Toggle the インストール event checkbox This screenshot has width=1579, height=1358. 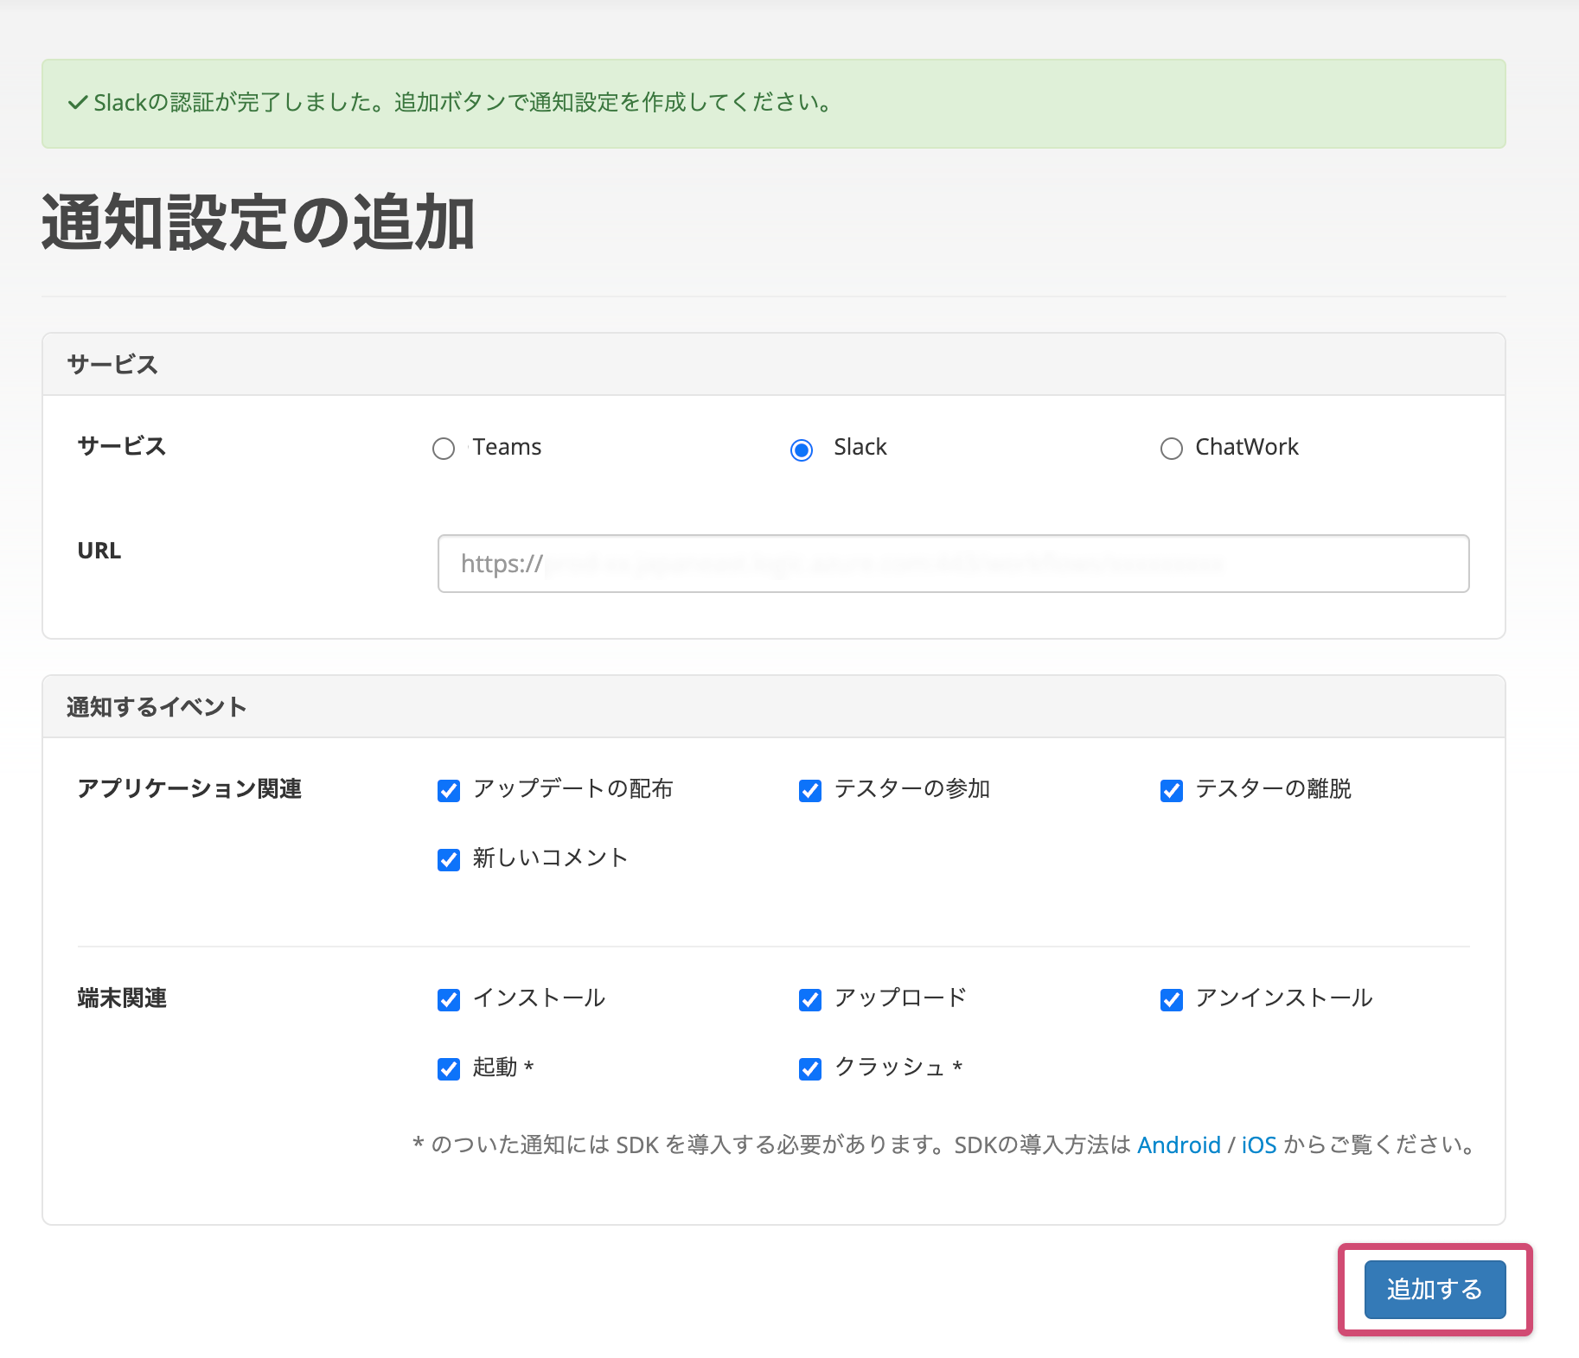point(449,1000)
